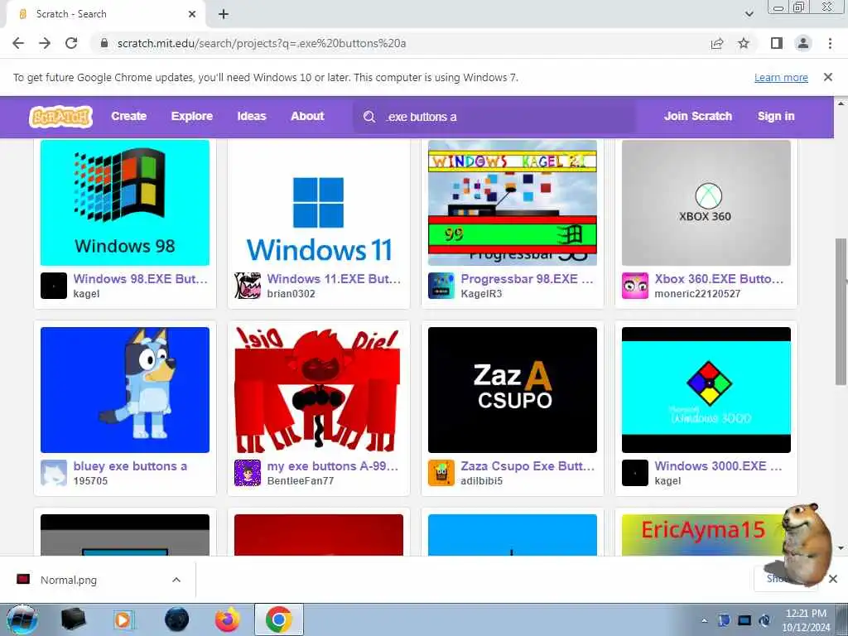Click the Bluey dog project thumbnail
The height and width of the screenshot is (636, 848).
coord(125,390)
